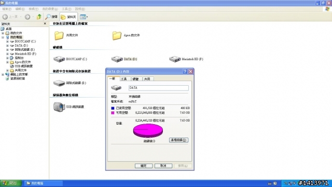Open the File menu
Viewport: 332px width, 187px height.
pos(7,9)
